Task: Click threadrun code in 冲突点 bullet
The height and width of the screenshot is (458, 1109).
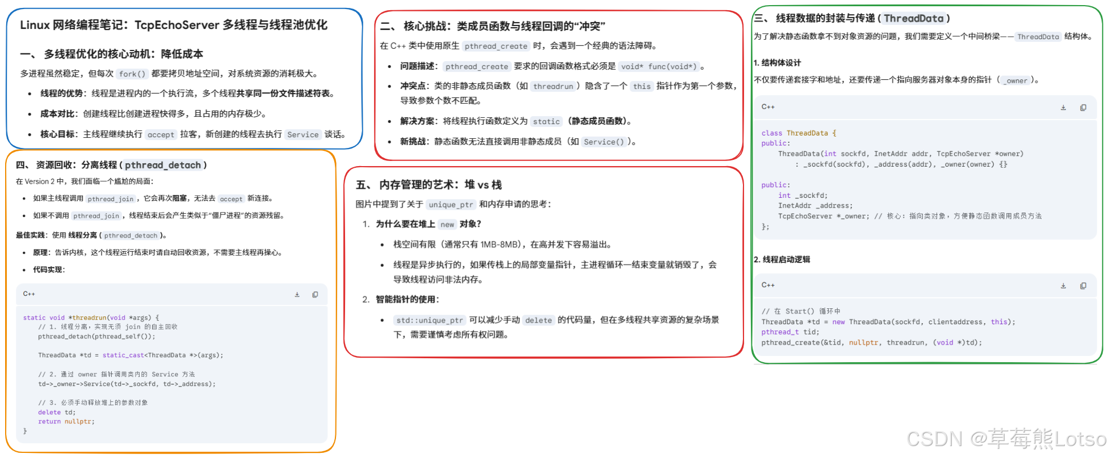Action: 553,86
